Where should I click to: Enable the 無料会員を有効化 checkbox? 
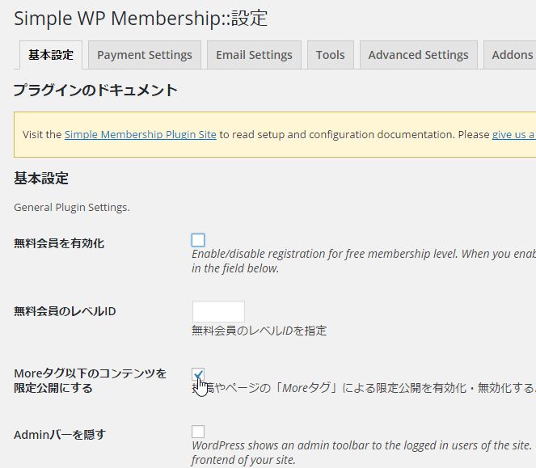[x=198, y=240]
